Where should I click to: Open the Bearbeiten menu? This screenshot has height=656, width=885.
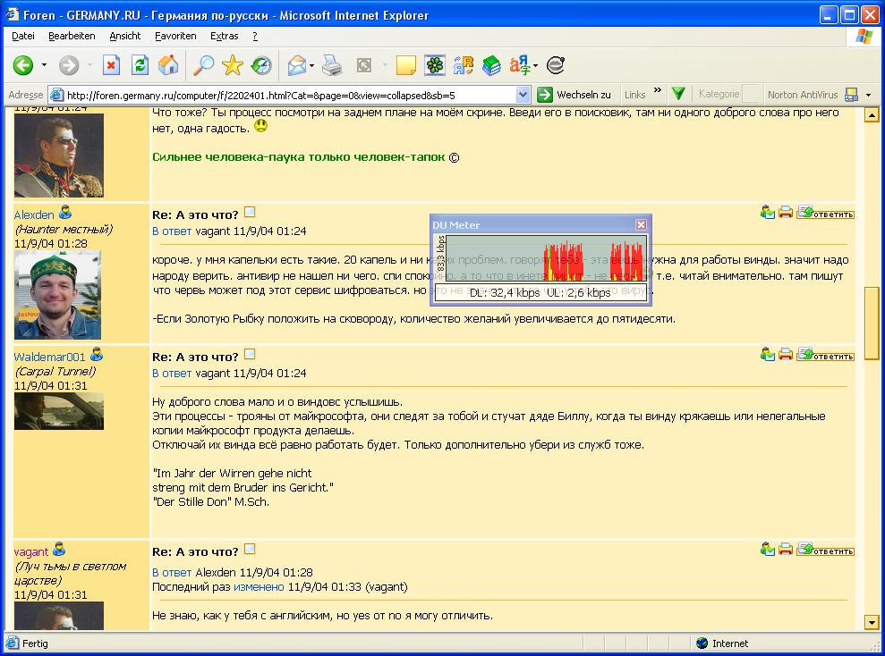point(72,36)
